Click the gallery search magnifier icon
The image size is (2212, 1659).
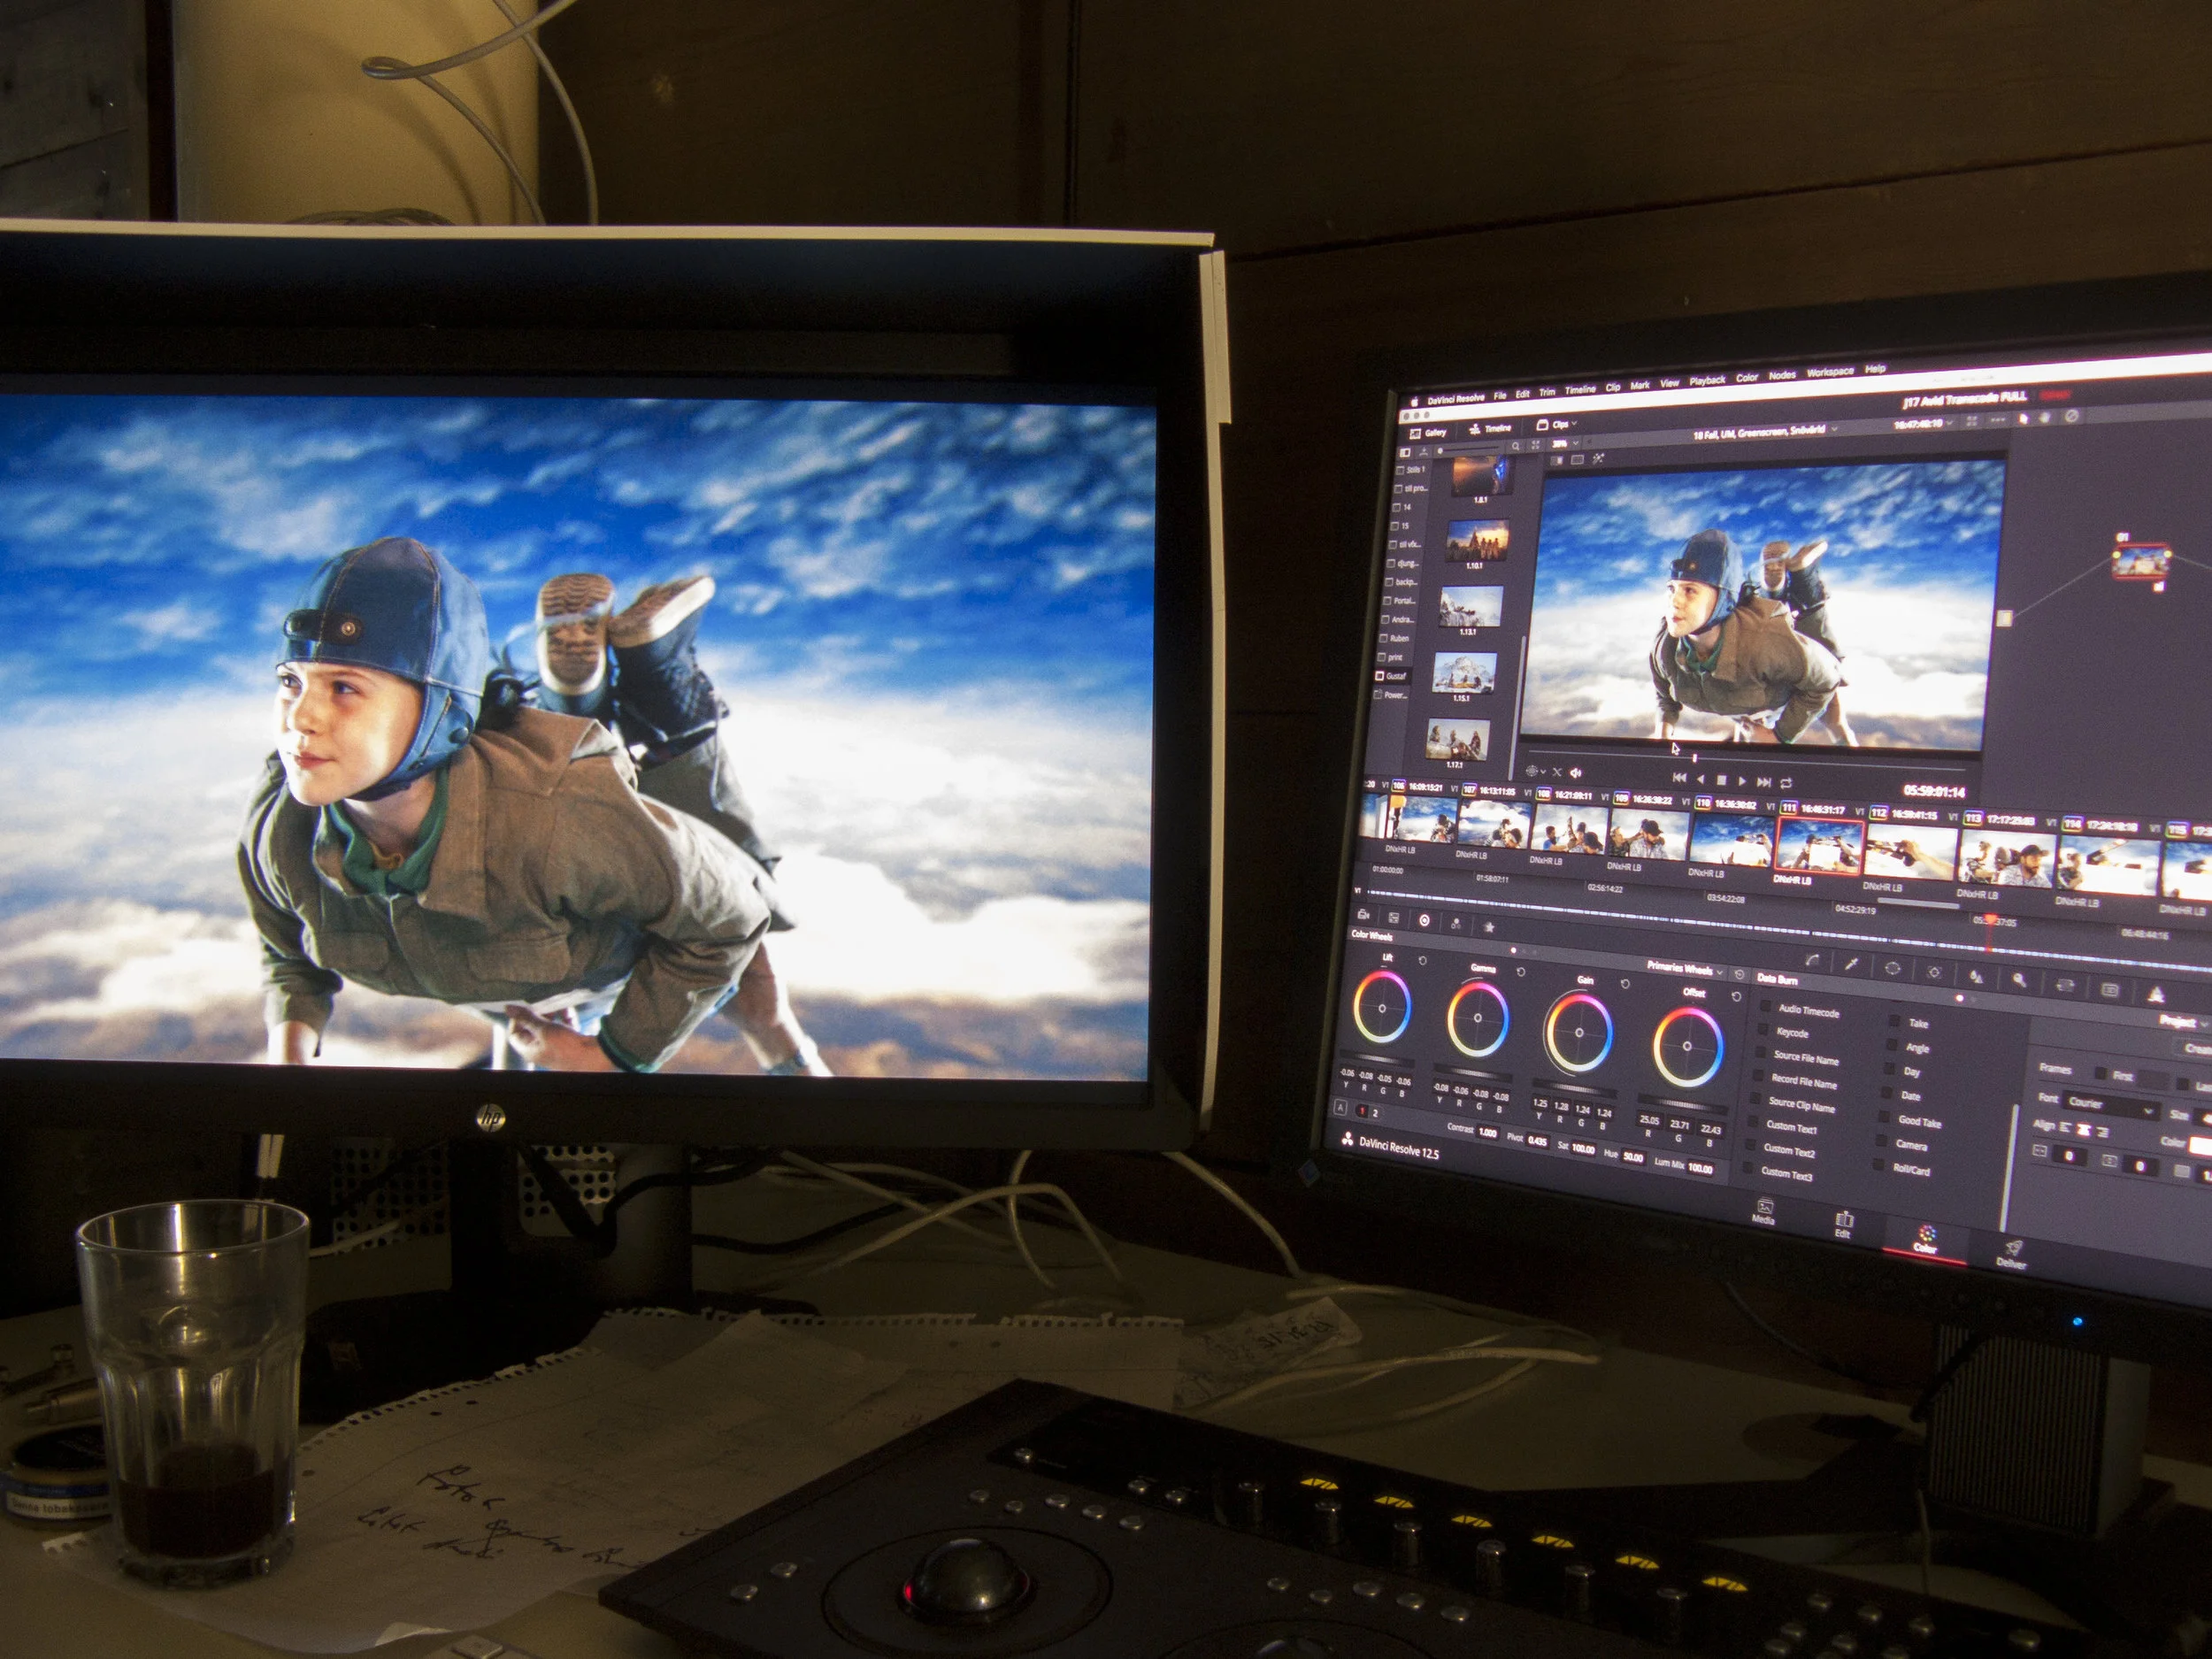tap(1516, 447)
